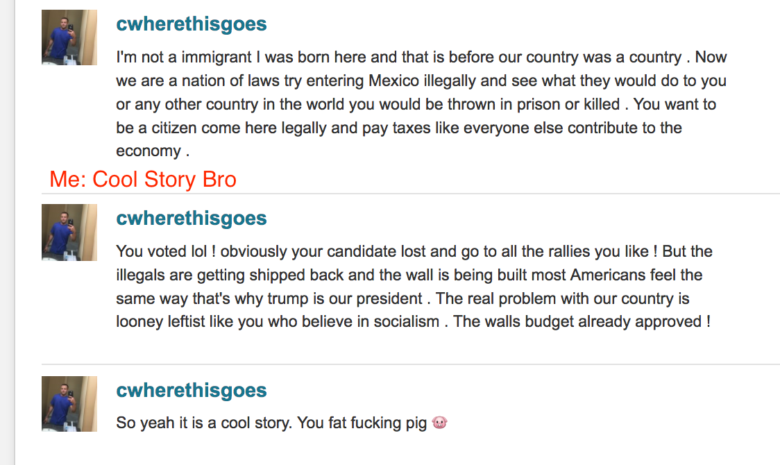Click the word "Mexico" in first comment
Viewport: 780px width, 465px height.
pyautogui.click(x=393, y=81)
